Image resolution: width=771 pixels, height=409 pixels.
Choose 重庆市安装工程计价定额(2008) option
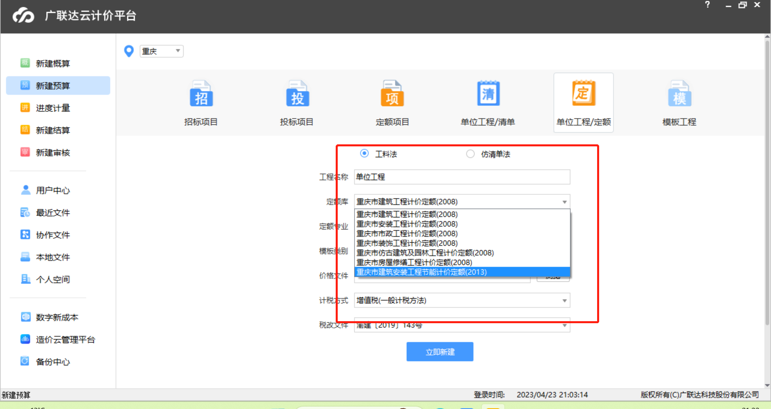coord(462,224)
